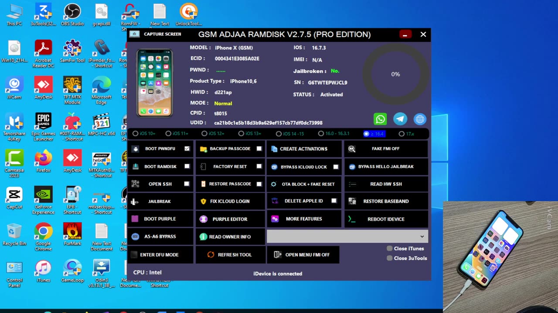
Task: Click the Boot PwnDFU icon
Action: [x=136, y=149]
